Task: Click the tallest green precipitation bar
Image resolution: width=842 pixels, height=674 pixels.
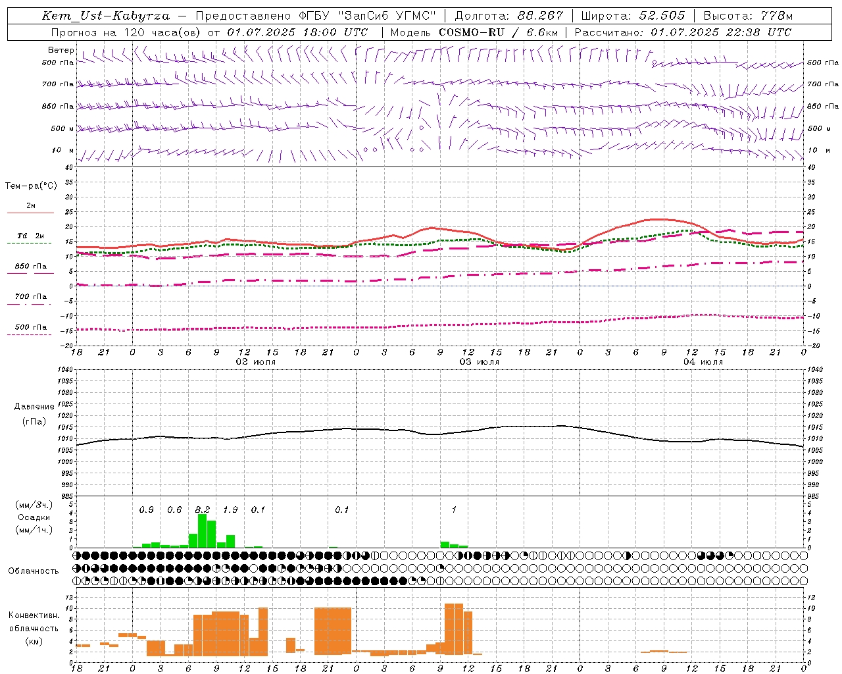Action: (x=203, y=531)
